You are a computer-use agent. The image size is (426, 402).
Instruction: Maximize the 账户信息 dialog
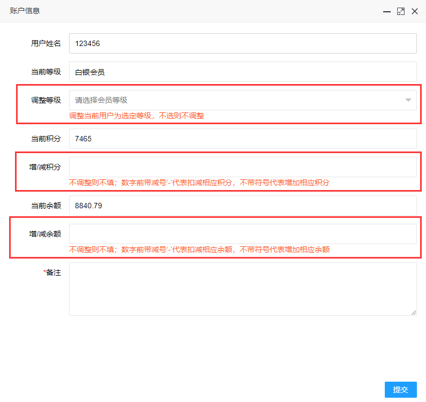coord(401,11)
